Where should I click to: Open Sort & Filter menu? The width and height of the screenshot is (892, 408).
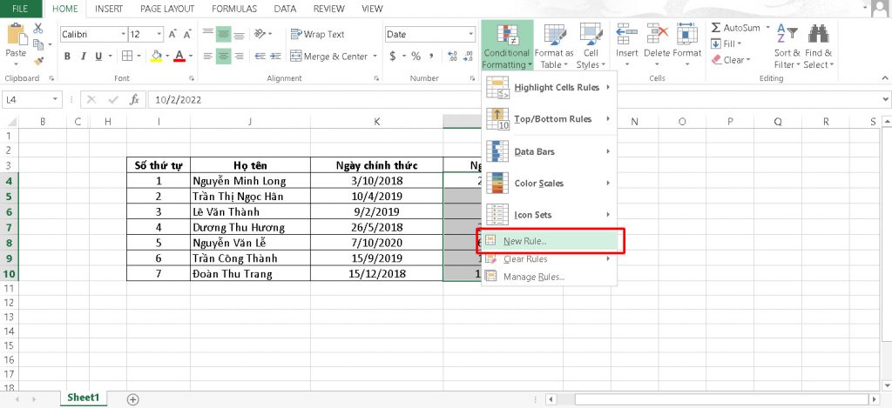pyautogui.click(x=787, y=46)
